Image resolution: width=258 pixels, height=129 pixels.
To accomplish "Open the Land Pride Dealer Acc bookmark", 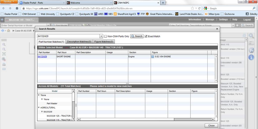I will [189, 14].
